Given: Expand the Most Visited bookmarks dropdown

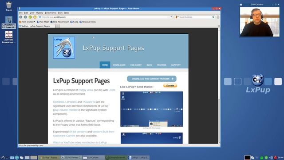Looking at the screenshot, I should coord(27,22).
